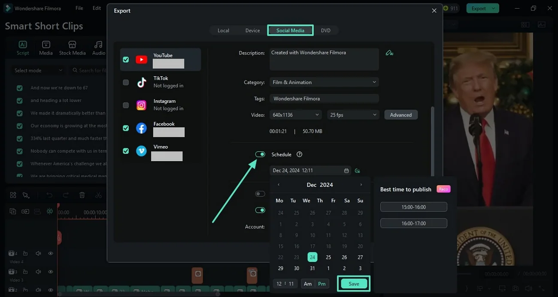Click the Schedule help question mark
The height and width of the screenshot is (297, 558).
300,154
